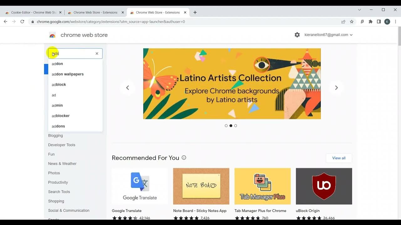Close the second Chrome Web Store tab
Screen dimensions: 401x225
tap(122, 12)
